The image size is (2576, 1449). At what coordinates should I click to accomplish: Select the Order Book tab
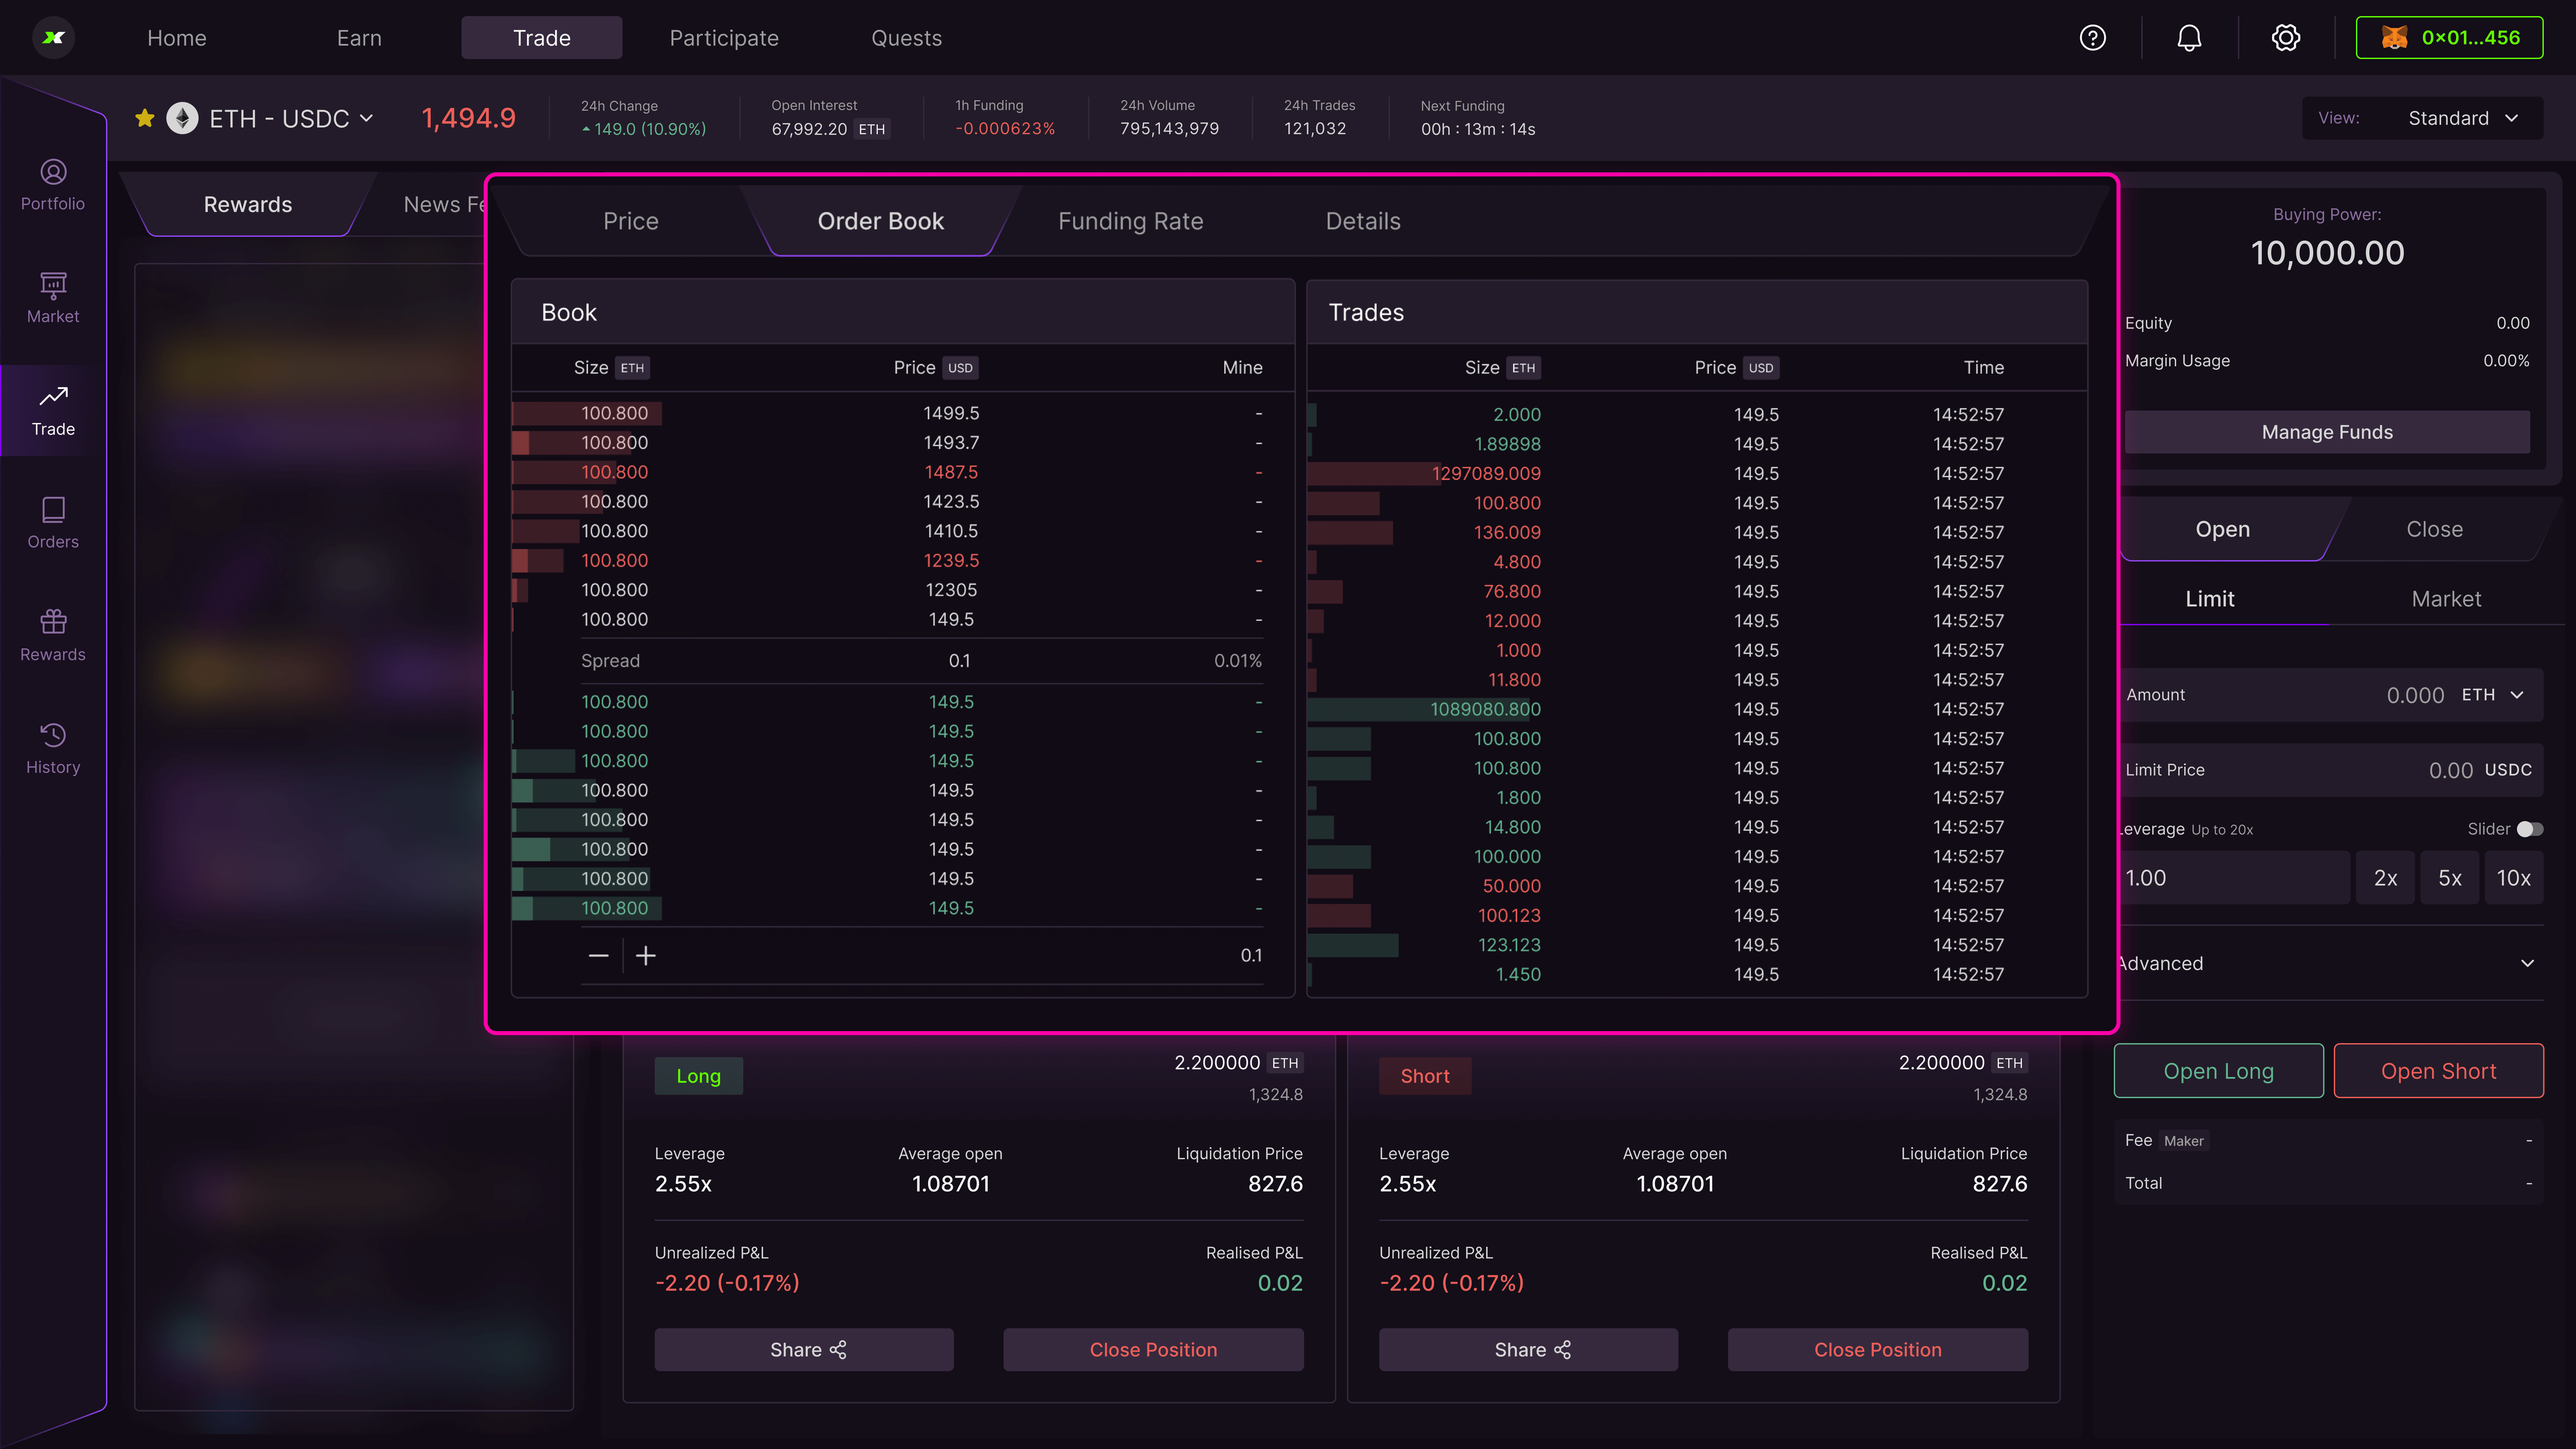(881, 221)
